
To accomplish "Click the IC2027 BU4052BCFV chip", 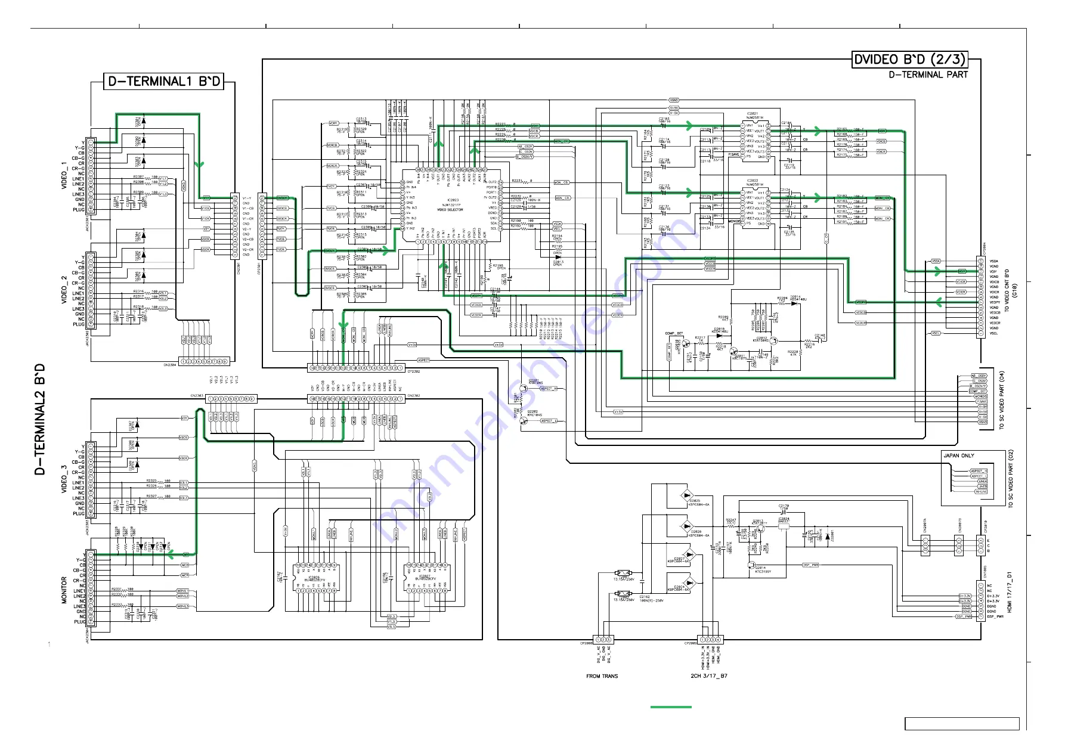I will pos(426,577).
